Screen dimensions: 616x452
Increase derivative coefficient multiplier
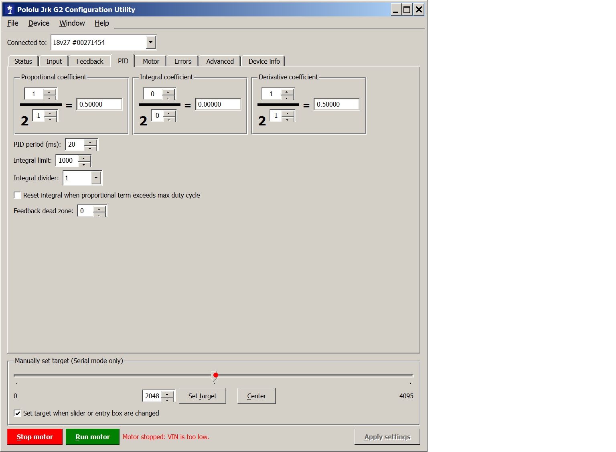287,91
